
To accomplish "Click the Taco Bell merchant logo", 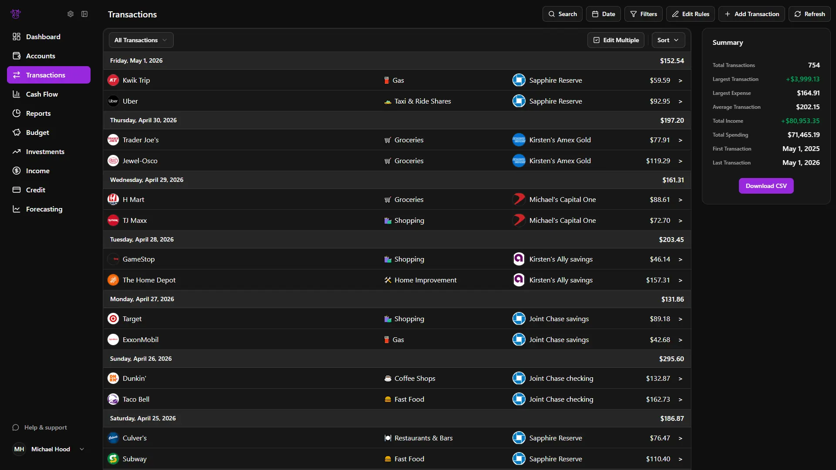I will [x=113, y=399].
